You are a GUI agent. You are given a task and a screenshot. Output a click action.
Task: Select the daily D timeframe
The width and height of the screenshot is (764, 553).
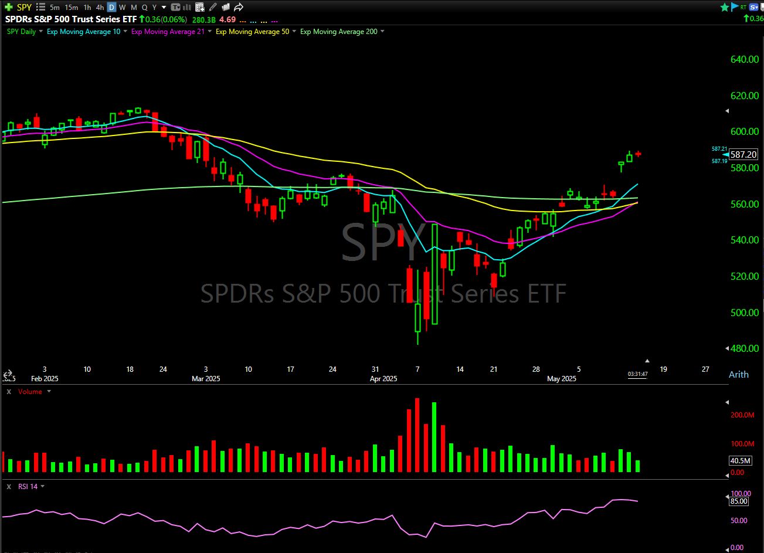[111, 7]
